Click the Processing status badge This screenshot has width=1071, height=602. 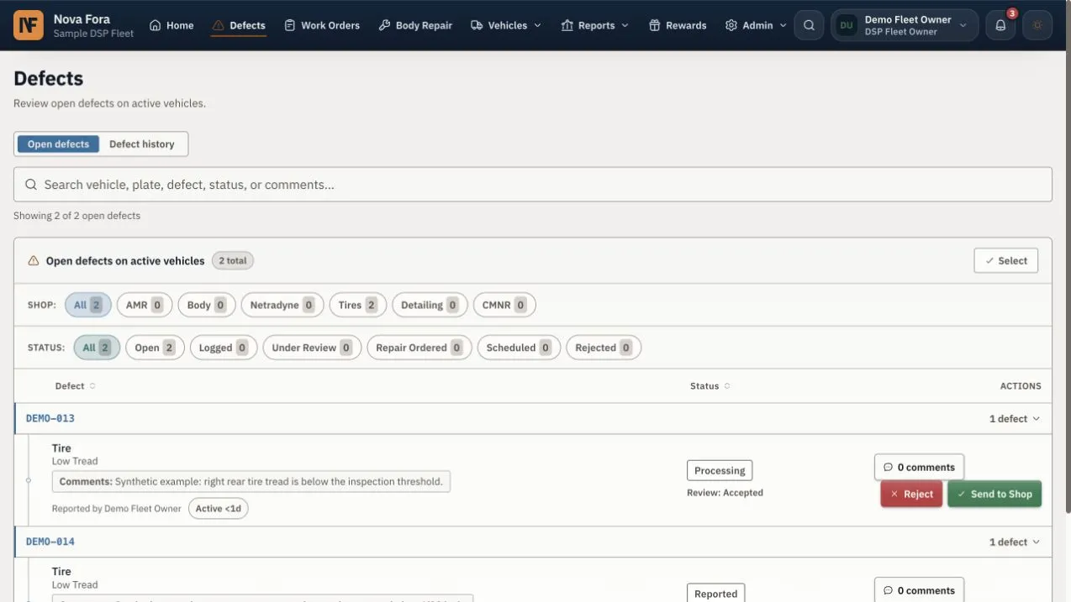720,471
